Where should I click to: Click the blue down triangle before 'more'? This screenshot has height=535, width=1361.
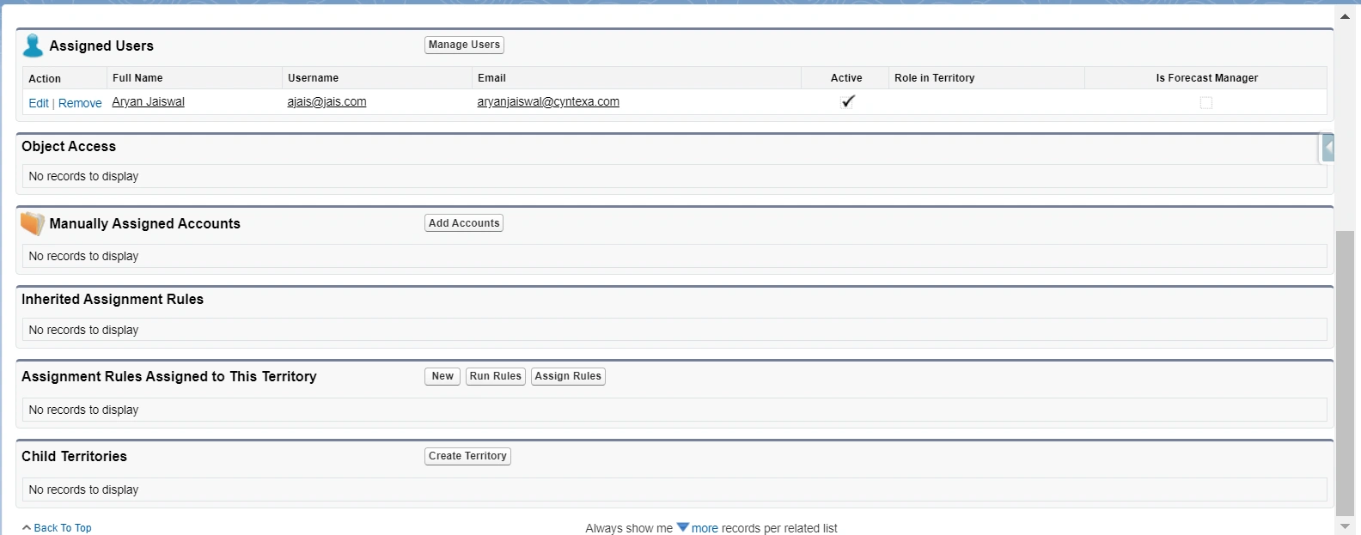(682, 527)
